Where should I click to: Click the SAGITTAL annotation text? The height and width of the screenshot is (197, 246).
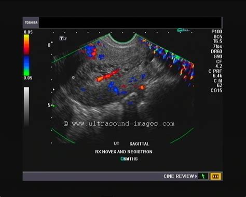click(139, 144)
